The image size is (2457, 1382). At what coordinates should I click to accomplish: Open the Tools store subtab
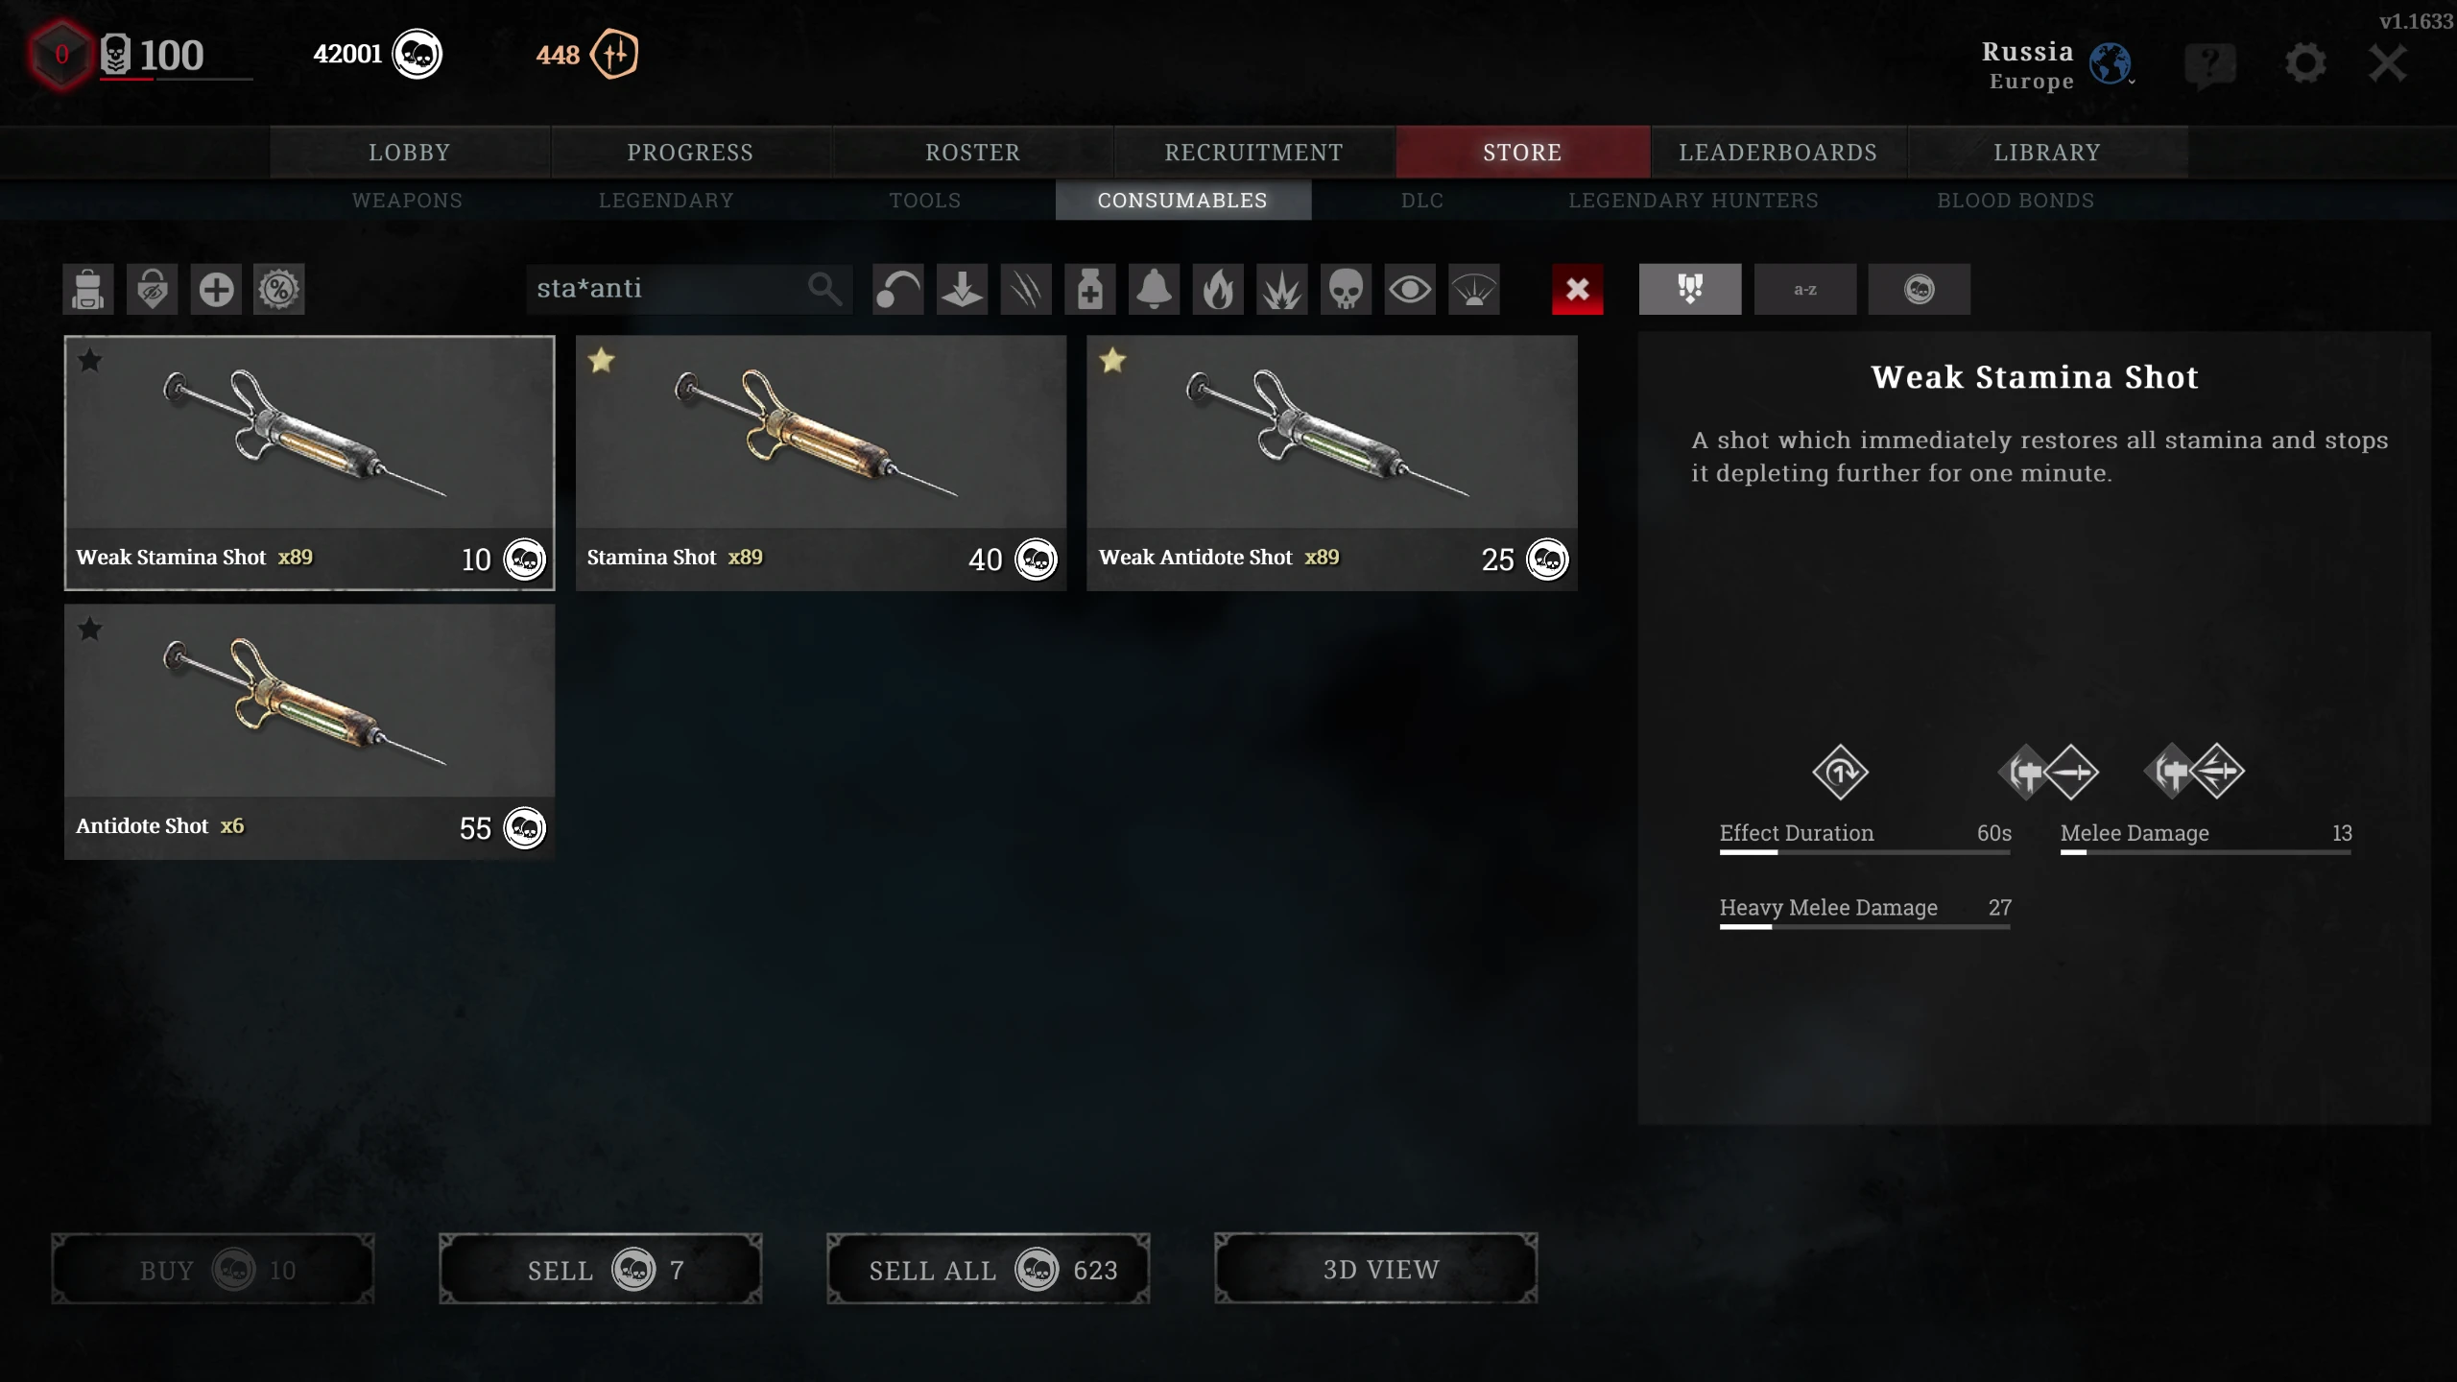pyautogui.click(x=924, y=200)
